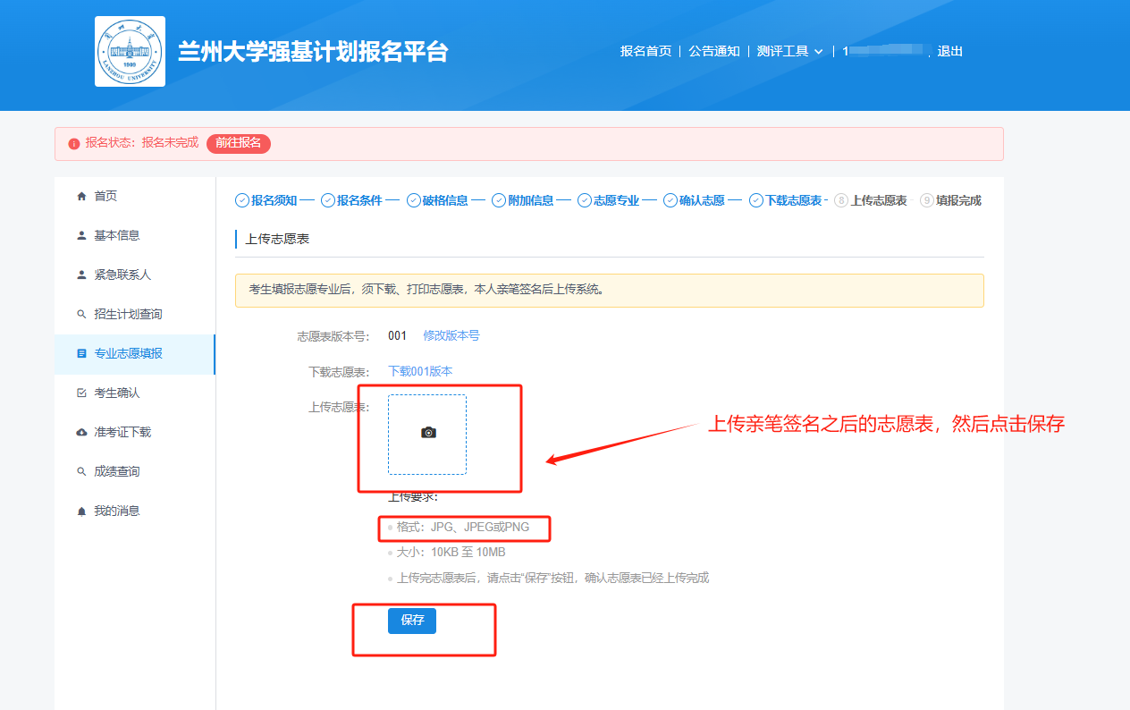This screenshot has width=1130, height=710.
Task: Click the checkmark icon beside 考生确认
Action: [82, 393]
